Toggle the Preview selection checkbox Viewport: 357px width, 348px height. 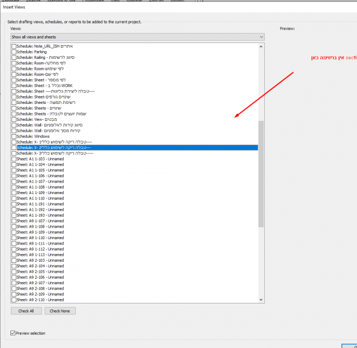click(x=14, y=333)
